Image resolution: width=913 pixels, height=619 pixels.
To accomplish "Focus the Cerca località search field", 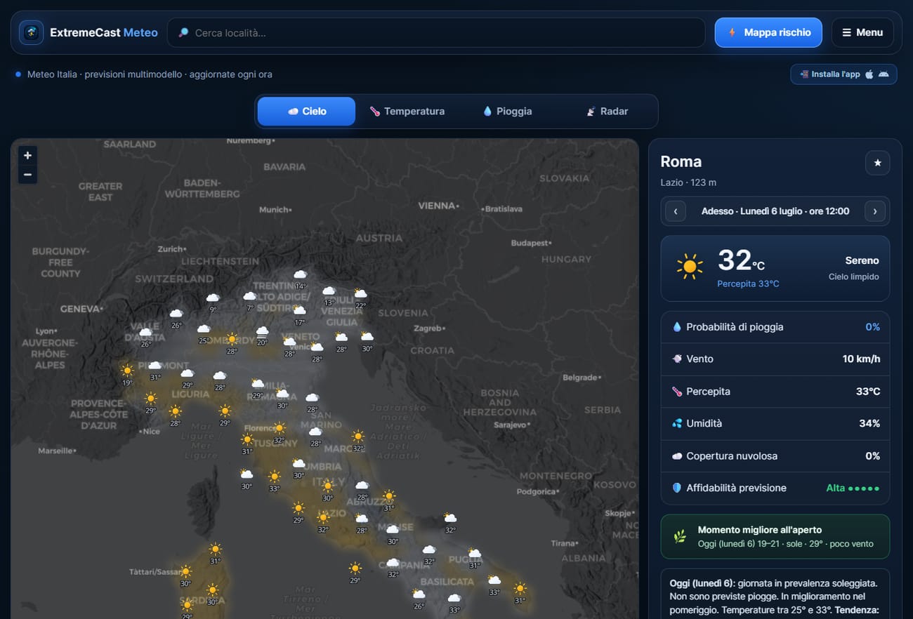I will pos(436,32).
